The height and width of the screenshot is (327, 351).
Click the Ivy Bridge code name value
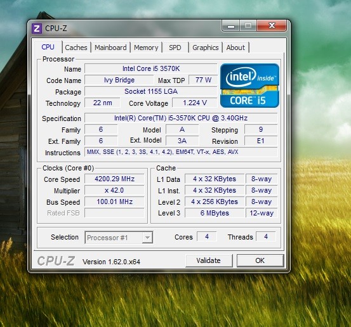click(119, 80)
